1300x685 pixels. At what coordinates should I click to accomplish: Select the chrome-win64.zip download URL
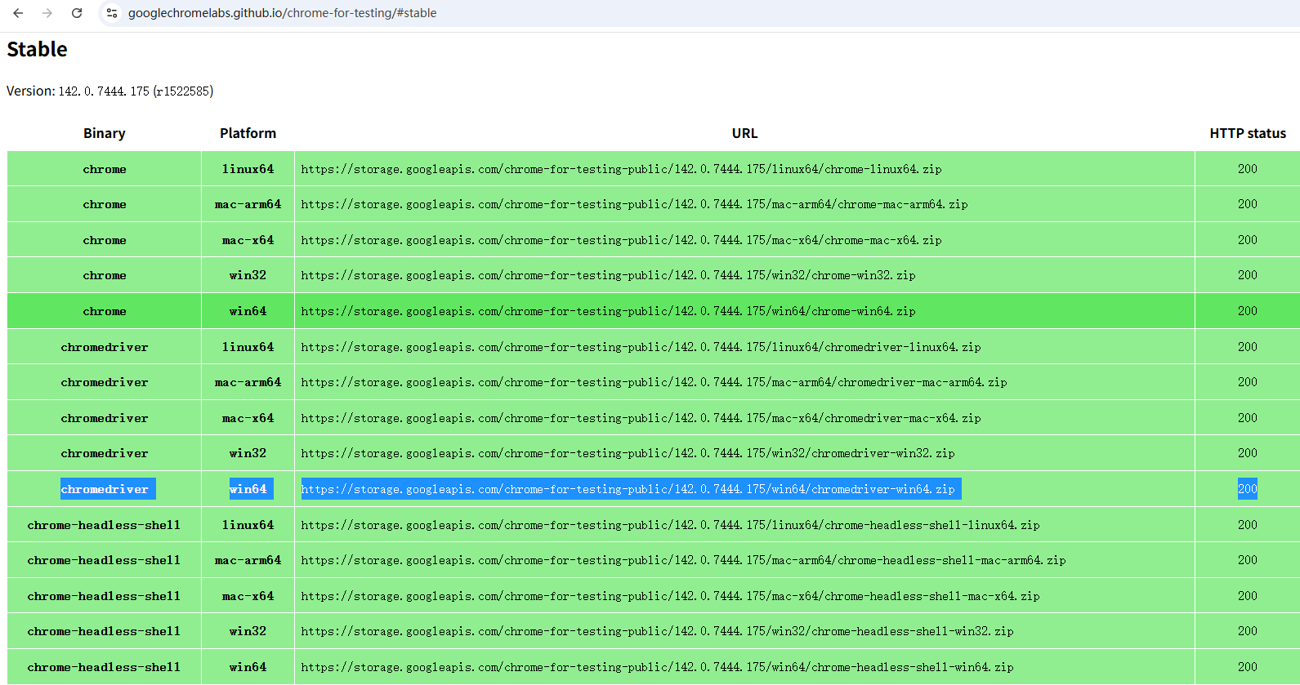[608, 311]
